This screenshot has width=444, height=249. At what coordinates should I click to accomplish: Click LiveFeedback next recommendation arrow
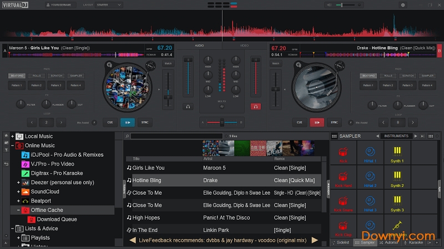coord(315,241)
